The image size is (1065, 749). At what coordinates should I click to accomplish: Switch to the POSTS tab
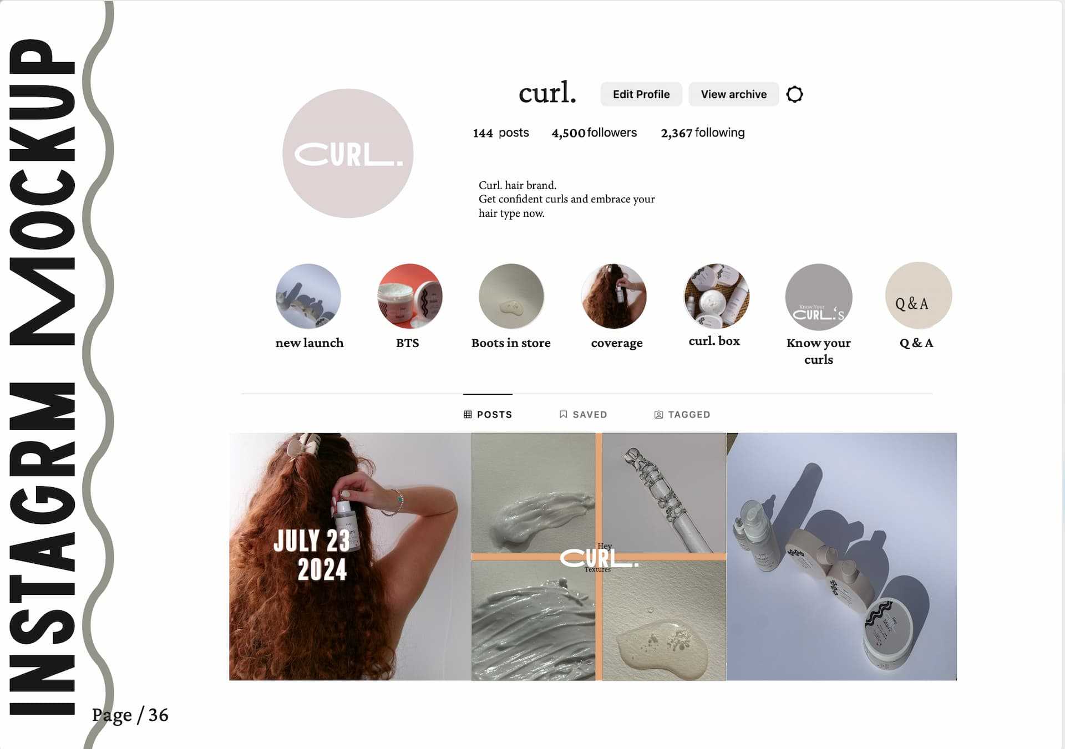click(488, 414)
